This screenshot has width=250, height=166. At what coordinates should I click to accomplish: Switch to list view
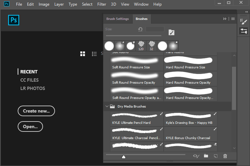[94, 54]
